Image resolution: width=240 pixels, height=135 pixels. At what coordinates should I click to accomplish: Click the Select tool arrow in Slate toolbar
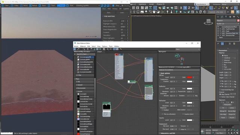click(75, 49)
